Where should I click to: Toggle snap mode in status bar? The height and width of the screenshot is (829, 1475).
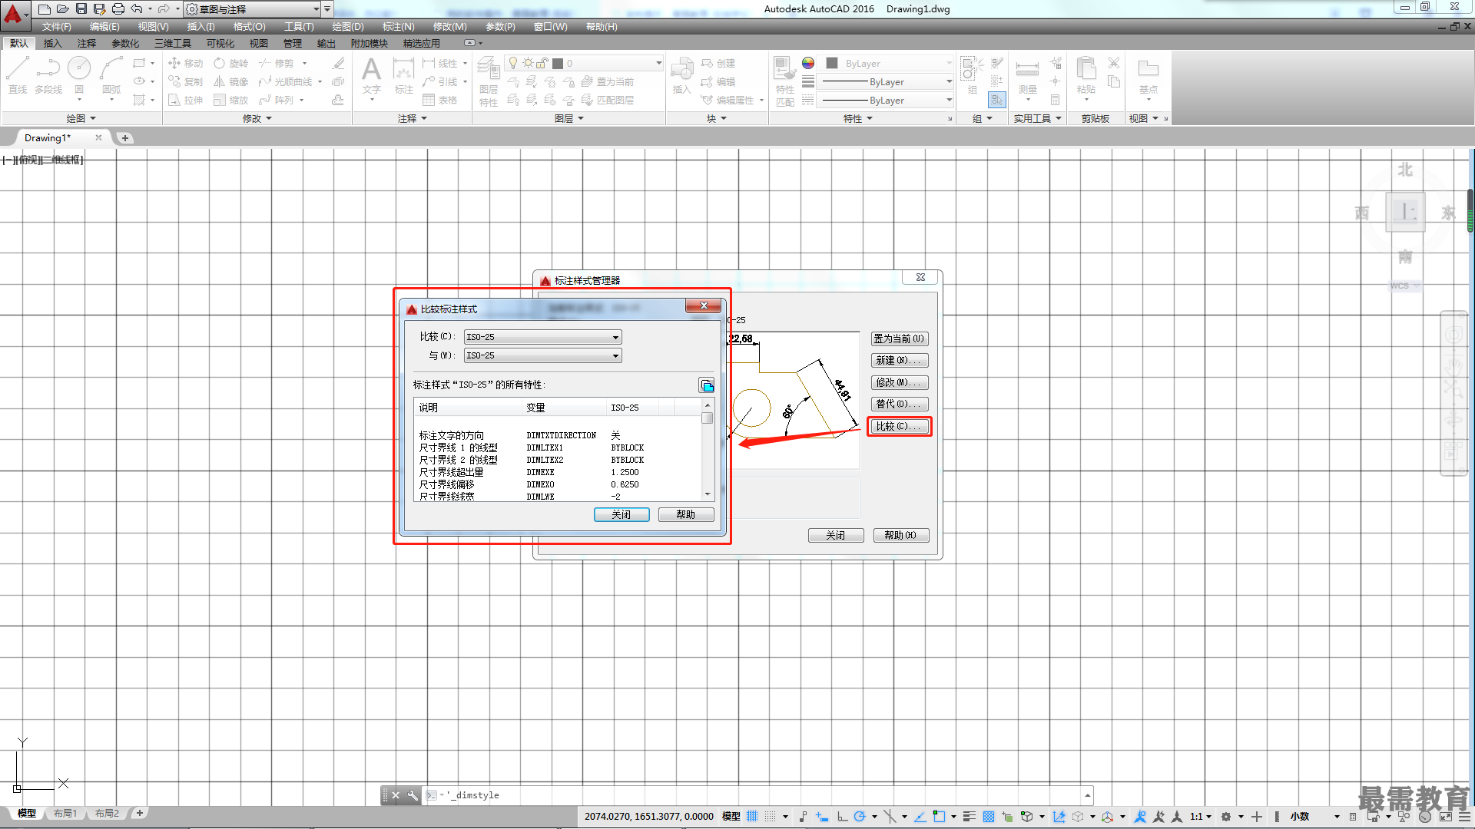(x=771, y=816)
